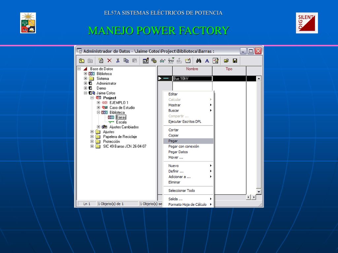Expand the Sistema folder
The width and height of the screenshot is (338, 253).
(x=85, y=78)
